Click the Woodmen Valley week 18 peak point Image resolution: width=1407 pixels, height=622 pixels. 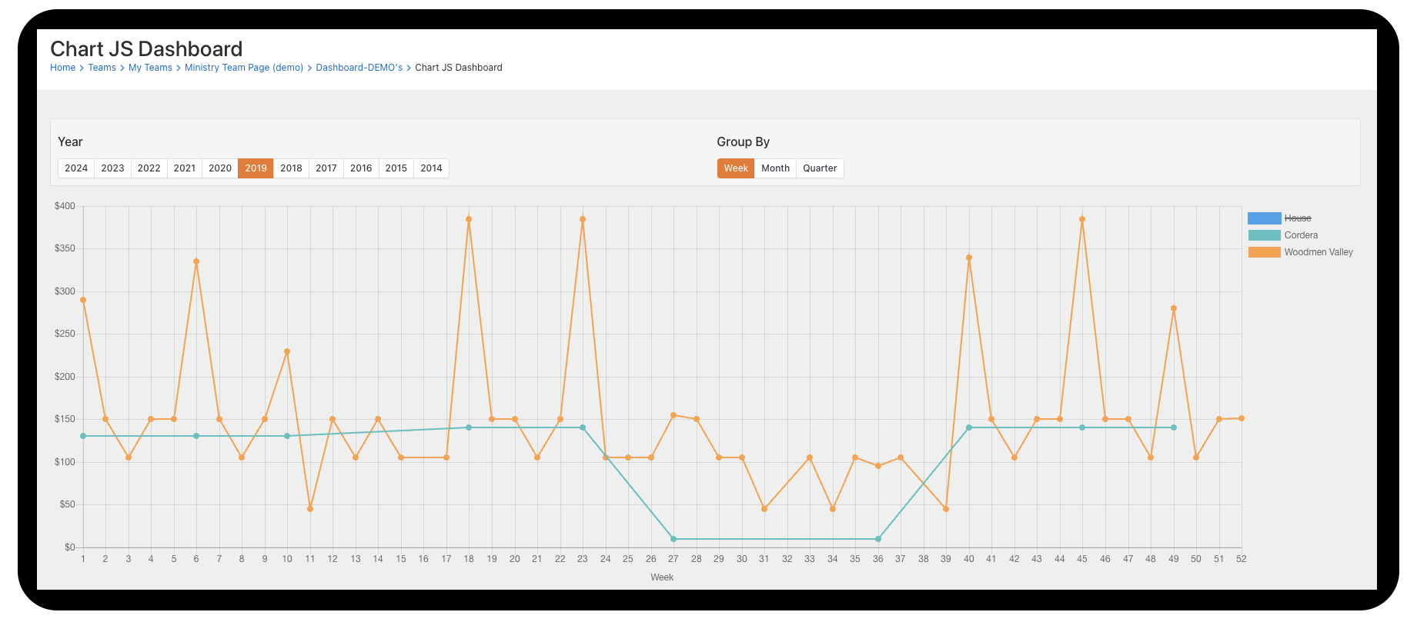[x=469, y=219]
